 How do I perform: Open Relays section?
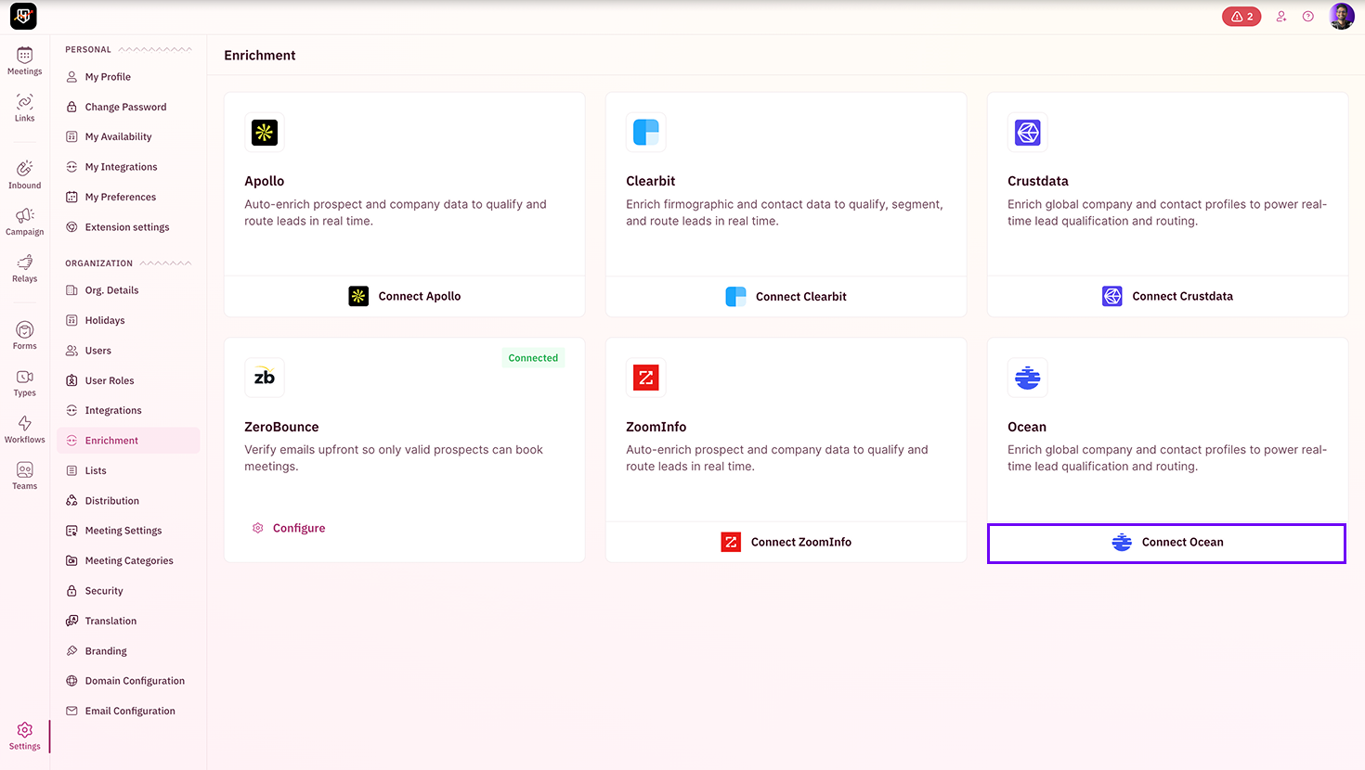(24, 268)
